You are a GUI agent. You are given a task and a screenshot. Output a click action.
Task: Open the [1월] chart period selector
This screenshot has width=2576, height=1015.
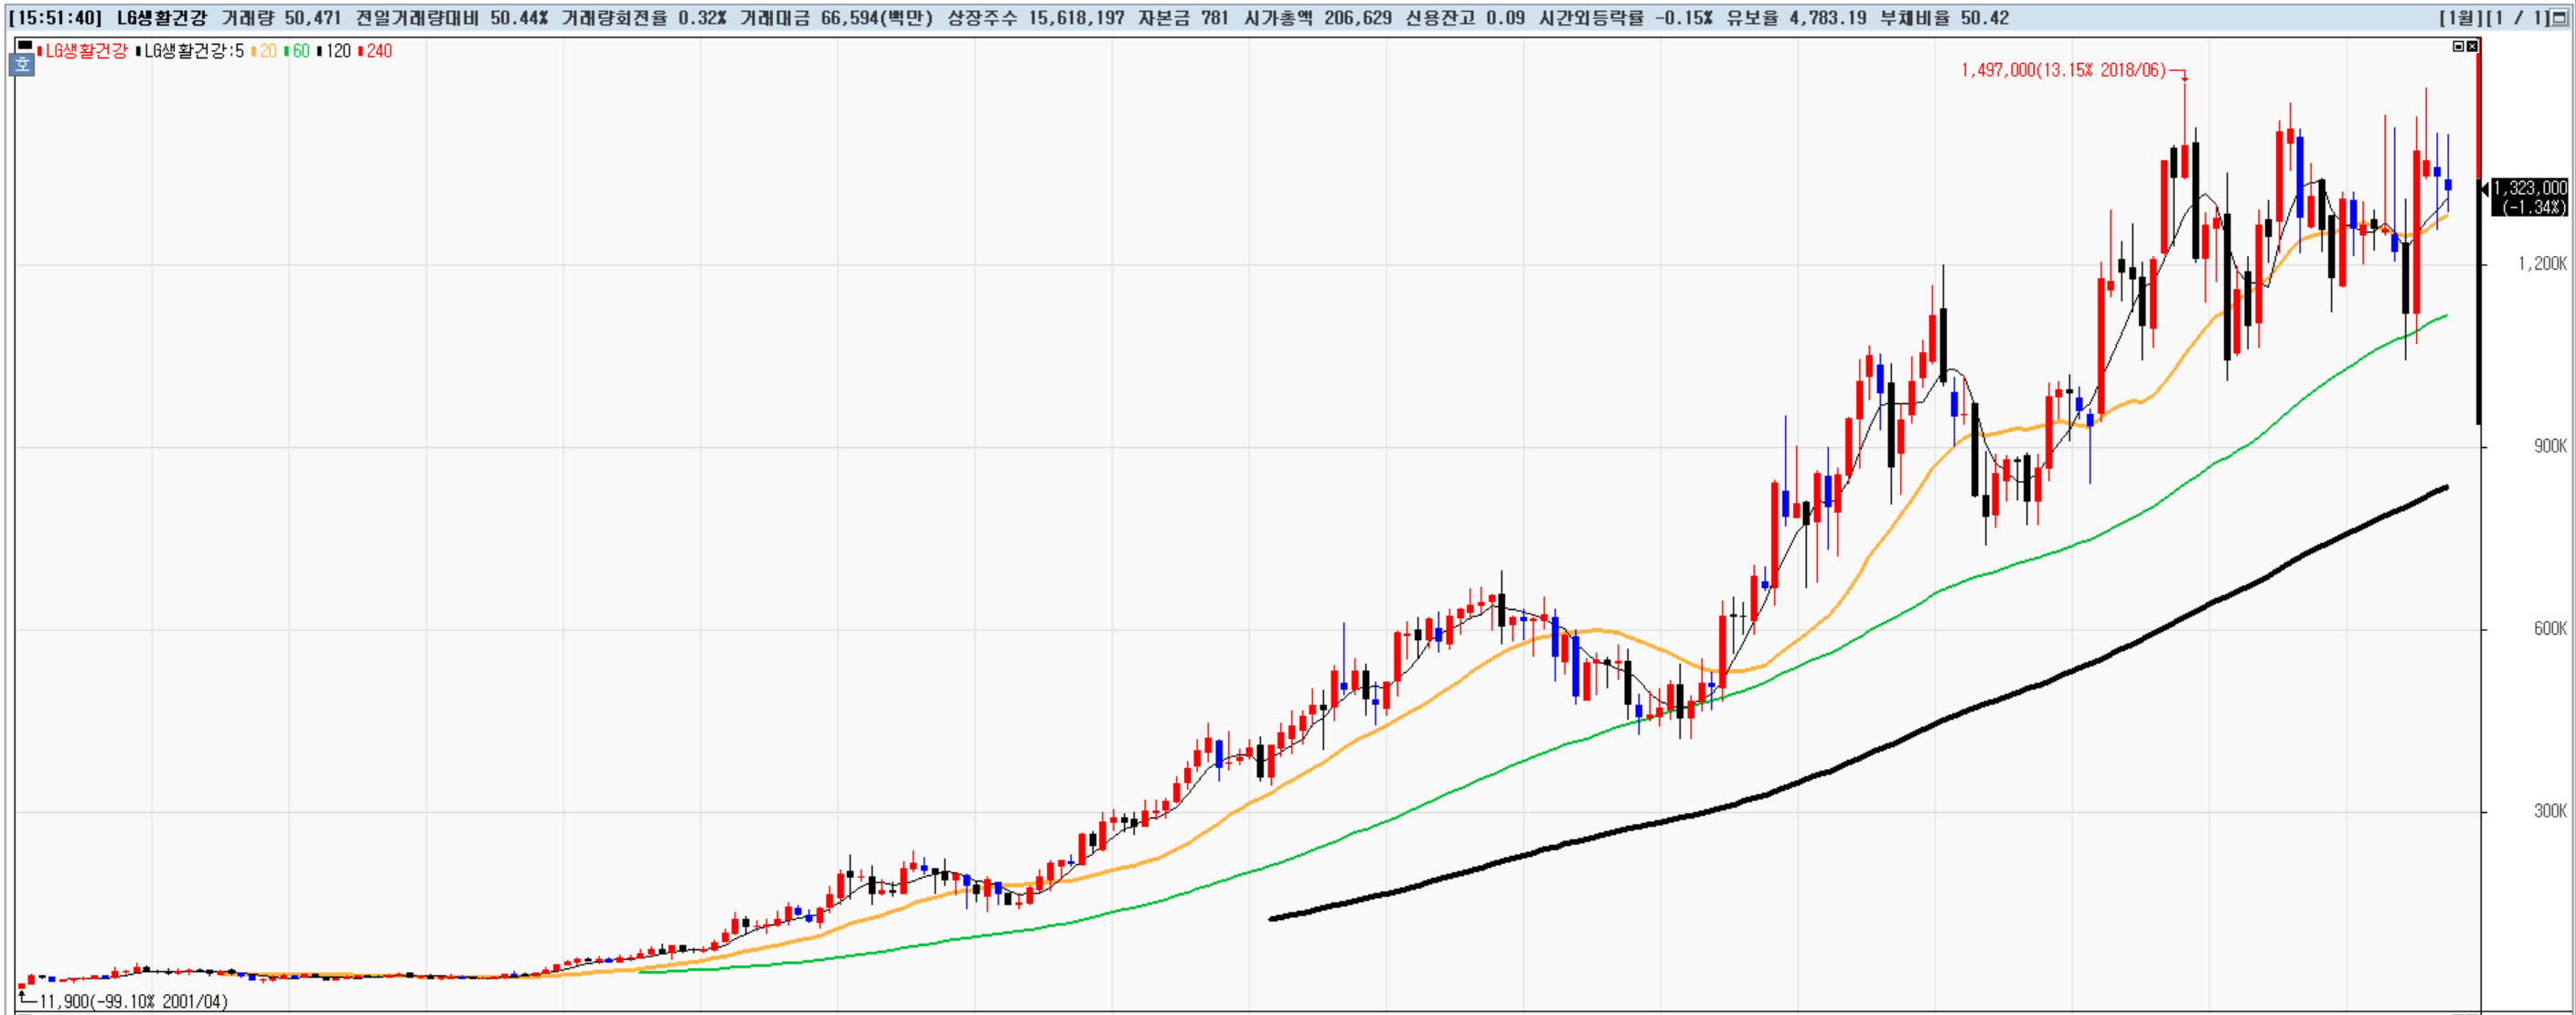(2461, 18)
